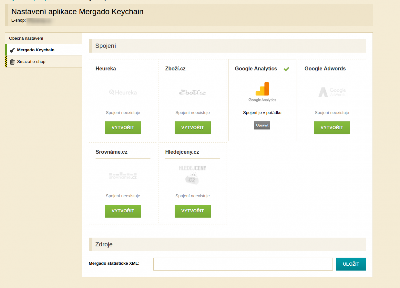Click the Heureka card heading
The image size is (400, 288).
click(106, 69)
